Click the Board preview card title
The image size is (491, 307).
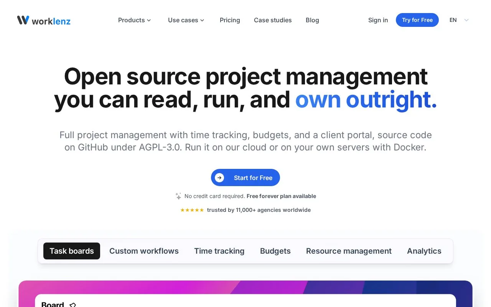[53, 304]
